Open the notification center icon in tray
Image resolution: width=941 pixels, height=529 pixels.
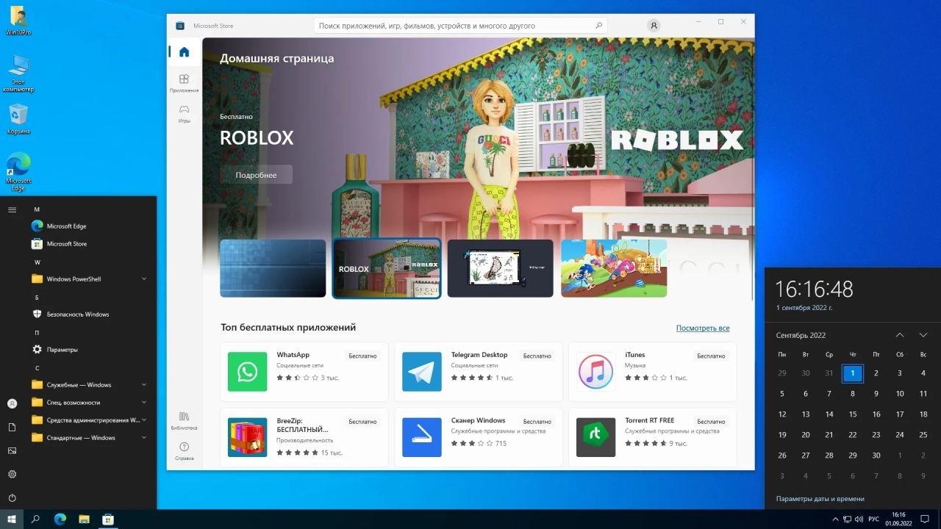(x=926, y=519)
